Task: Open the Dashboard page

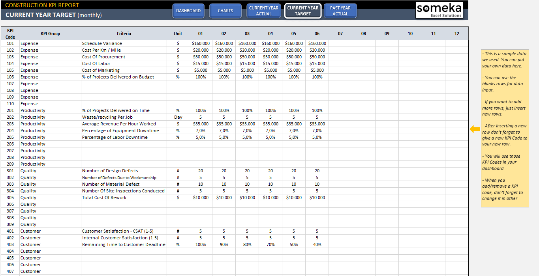Action: click(x=188, y=11)
